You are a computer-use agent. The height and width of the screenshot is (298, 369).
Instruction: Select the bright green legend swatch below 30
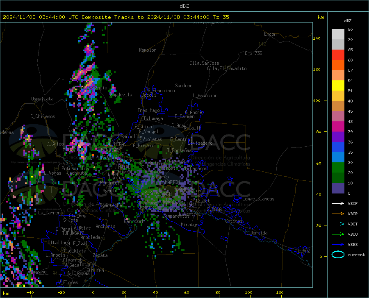[338, 168]
